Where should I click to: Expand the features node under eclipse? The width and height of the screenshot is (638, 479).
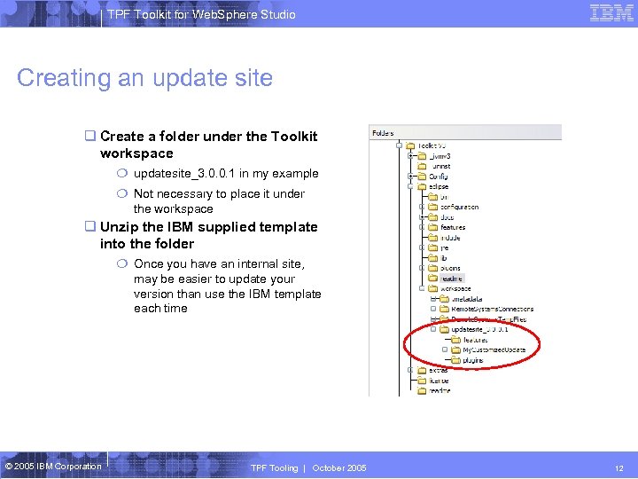422,227
